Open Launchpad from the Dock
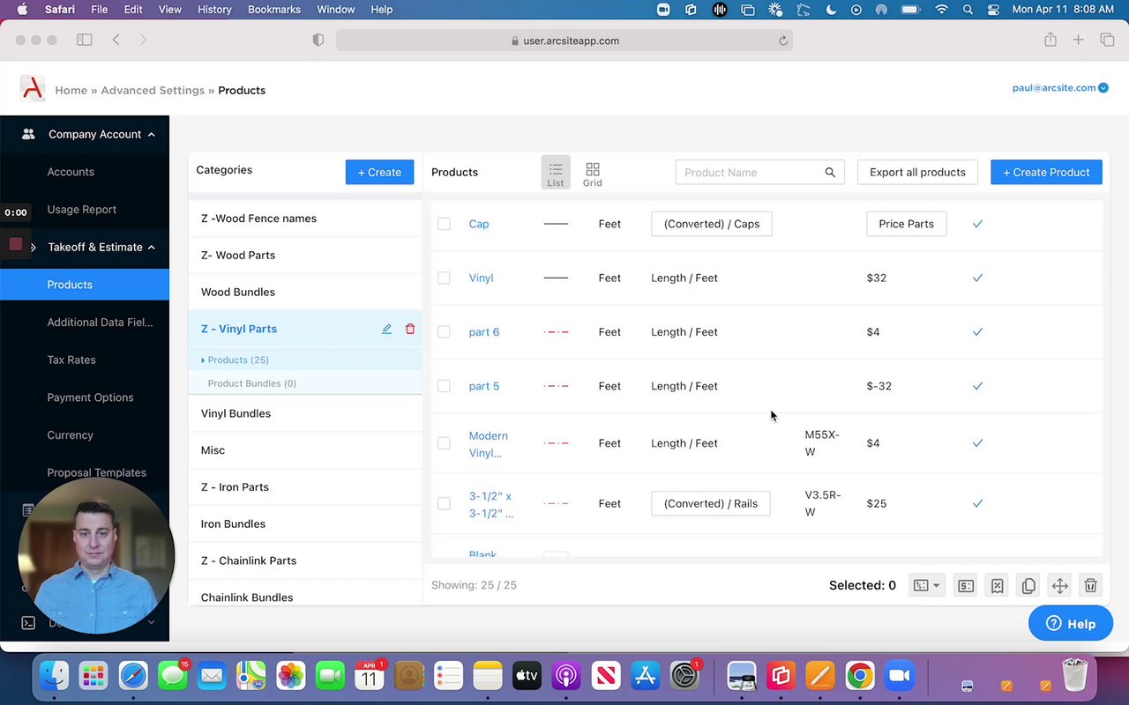The image size is (1129, 705). click(x=93, y=676)
